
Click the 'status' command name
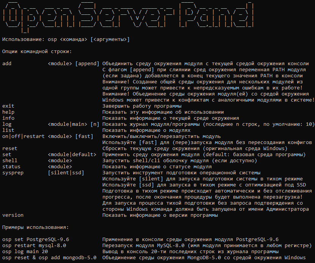[x=11, y=166]
